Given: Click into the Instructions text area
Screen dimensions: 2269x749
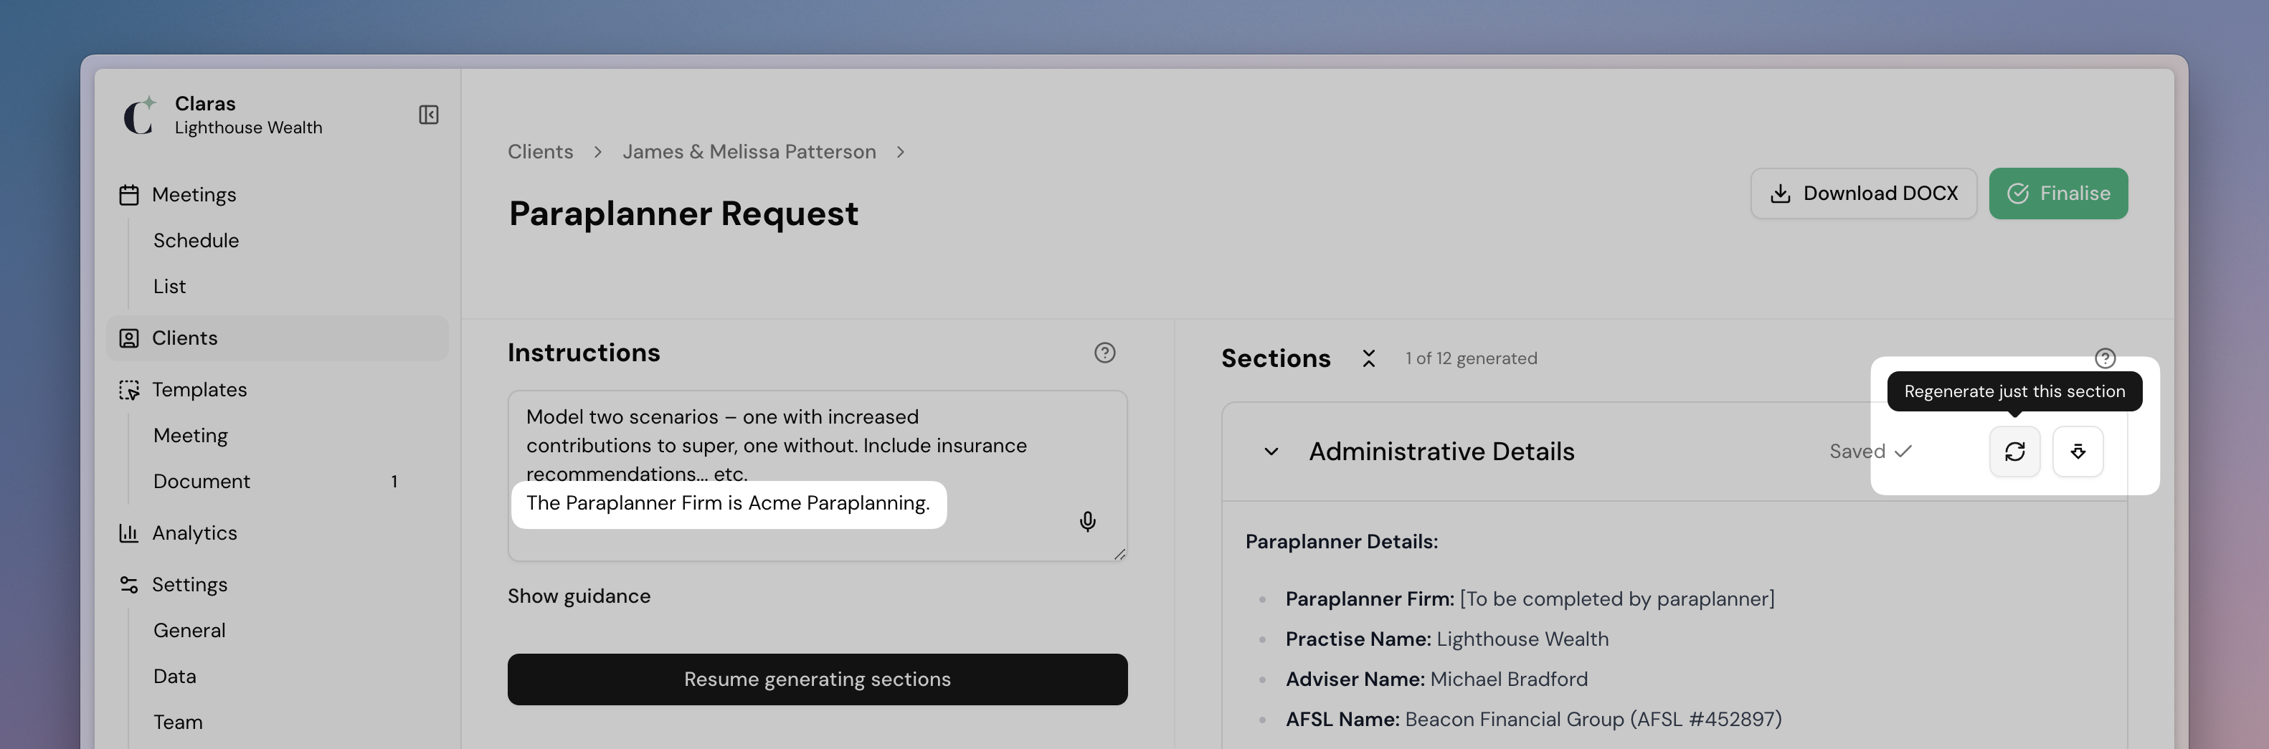Looking at the screenshot, I should 818,475.
